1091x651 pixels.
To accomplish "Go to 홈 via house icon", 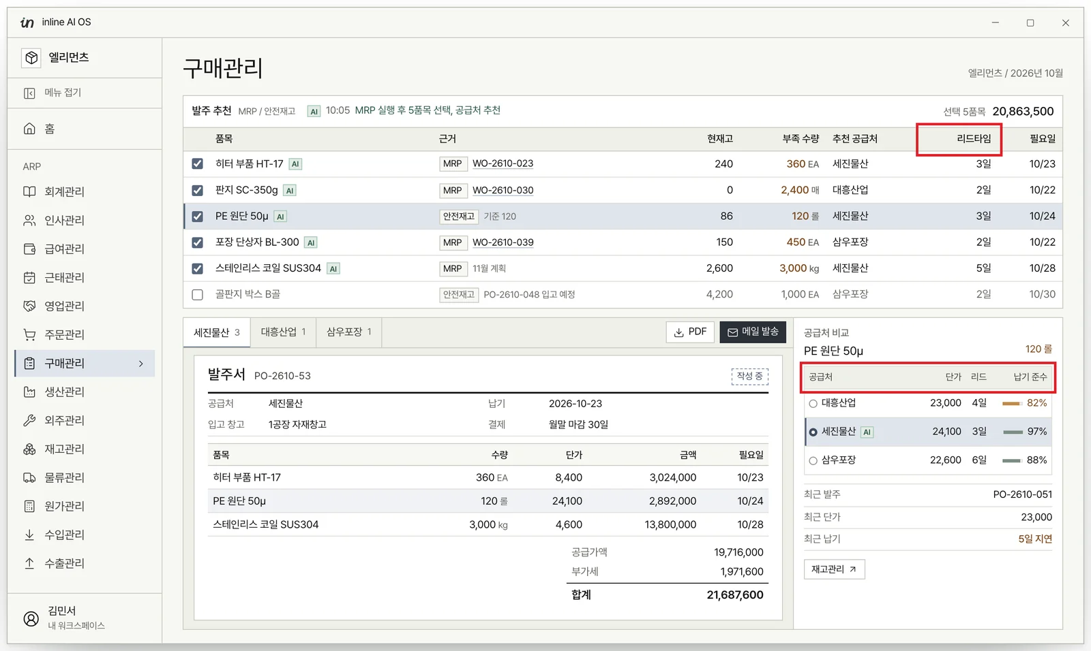I will coord(29,129).
